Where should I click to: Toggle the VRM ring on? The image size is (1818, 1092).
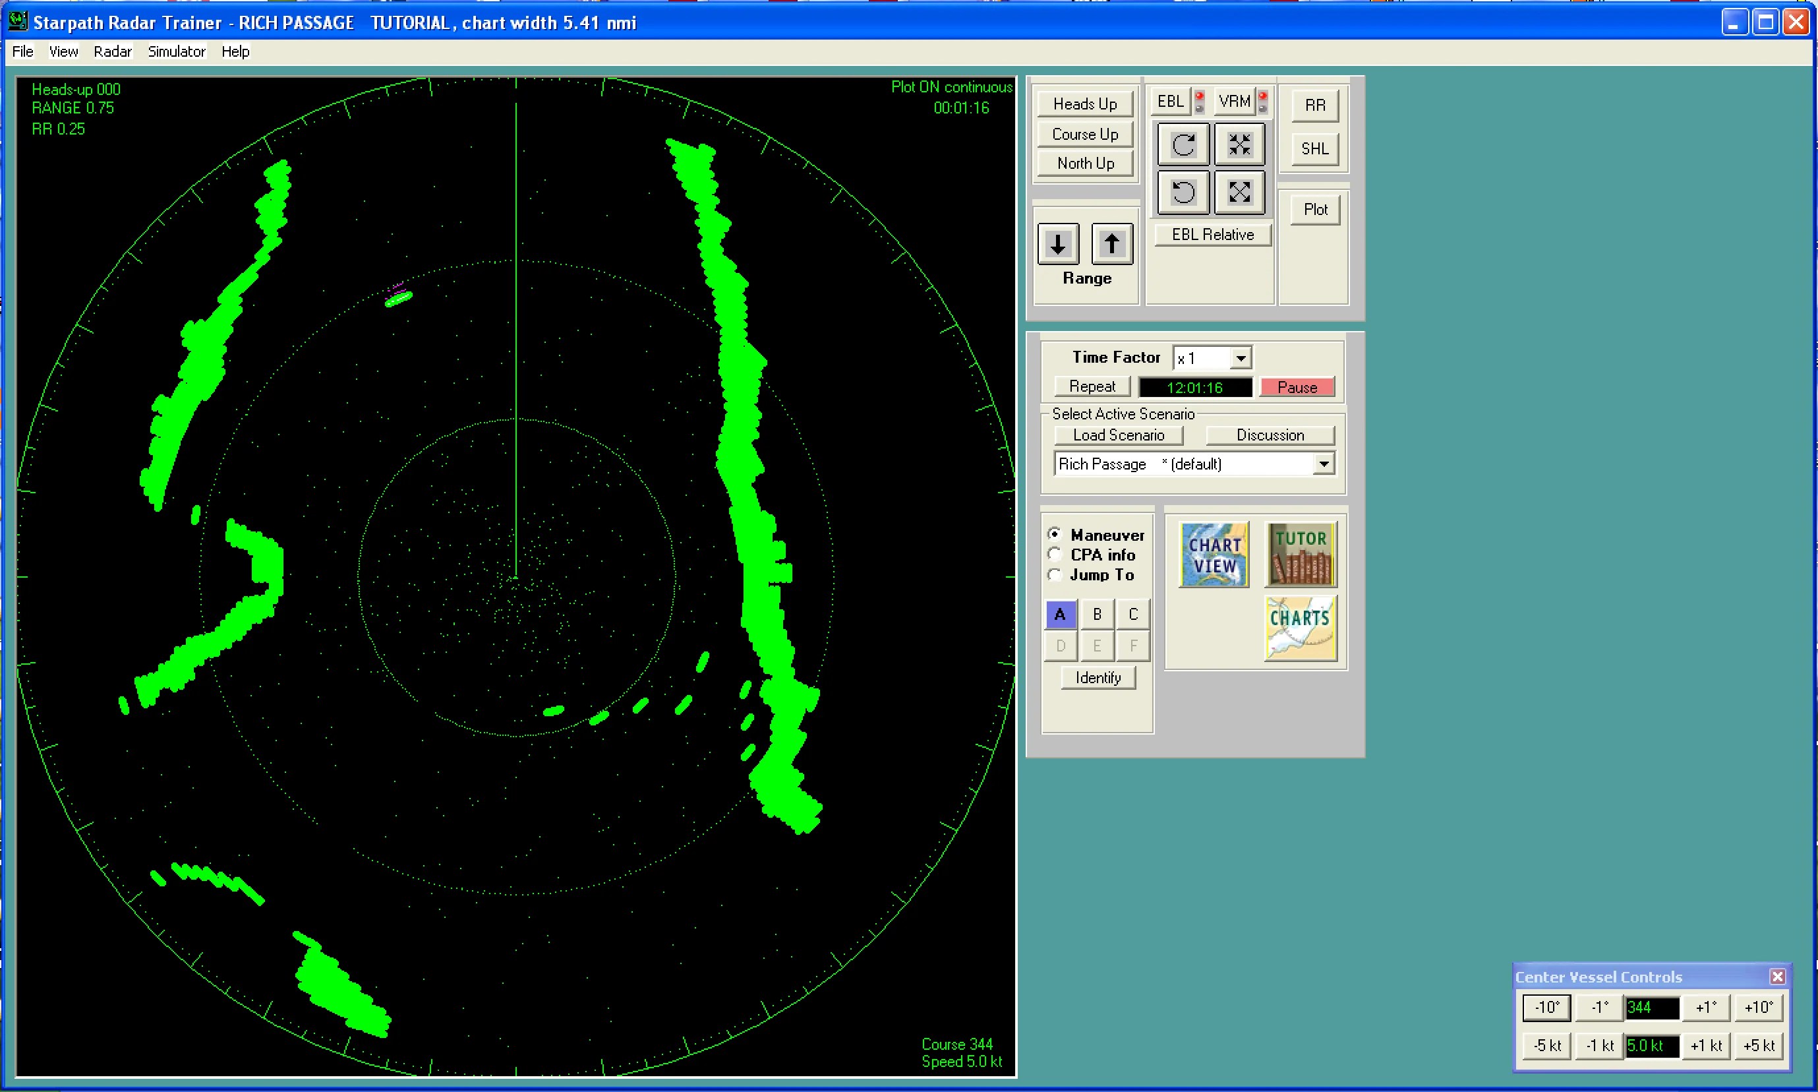pos(1234,102)
